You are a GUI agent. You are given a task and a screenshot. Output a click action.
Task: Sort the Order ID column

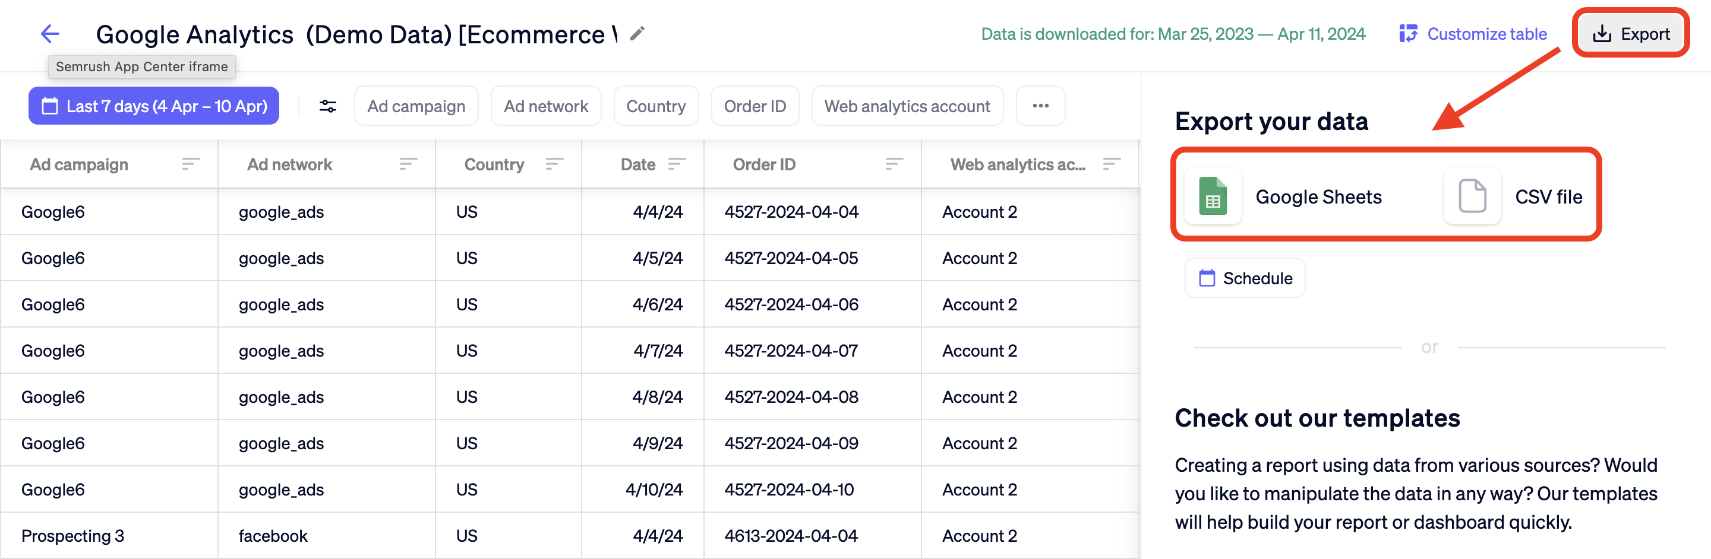click(x=894, y=164)
